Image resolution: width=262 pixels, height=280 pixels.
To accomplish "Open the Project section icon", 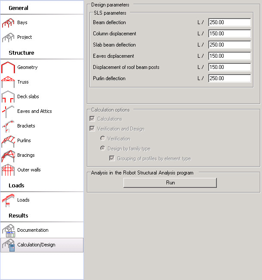I will point(8,37).
